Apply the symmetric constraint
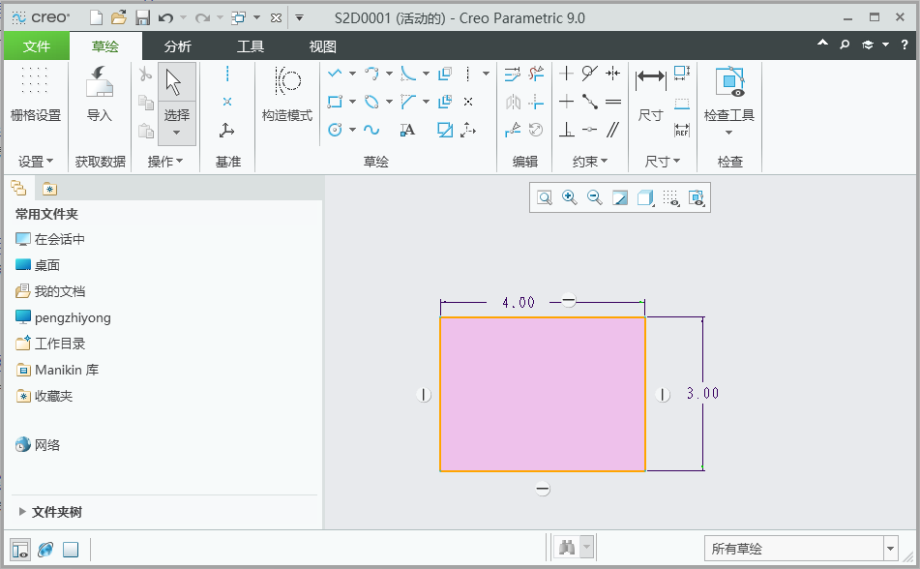The image size is (920, 569). coord(613,74)
